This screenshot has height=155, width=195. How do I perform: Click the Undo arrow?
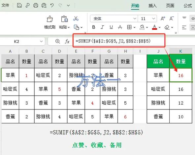click(x=52, y=5)
